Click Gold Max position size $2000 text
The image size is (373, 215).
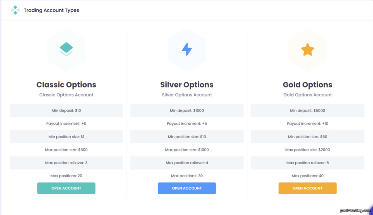[307, 150]
